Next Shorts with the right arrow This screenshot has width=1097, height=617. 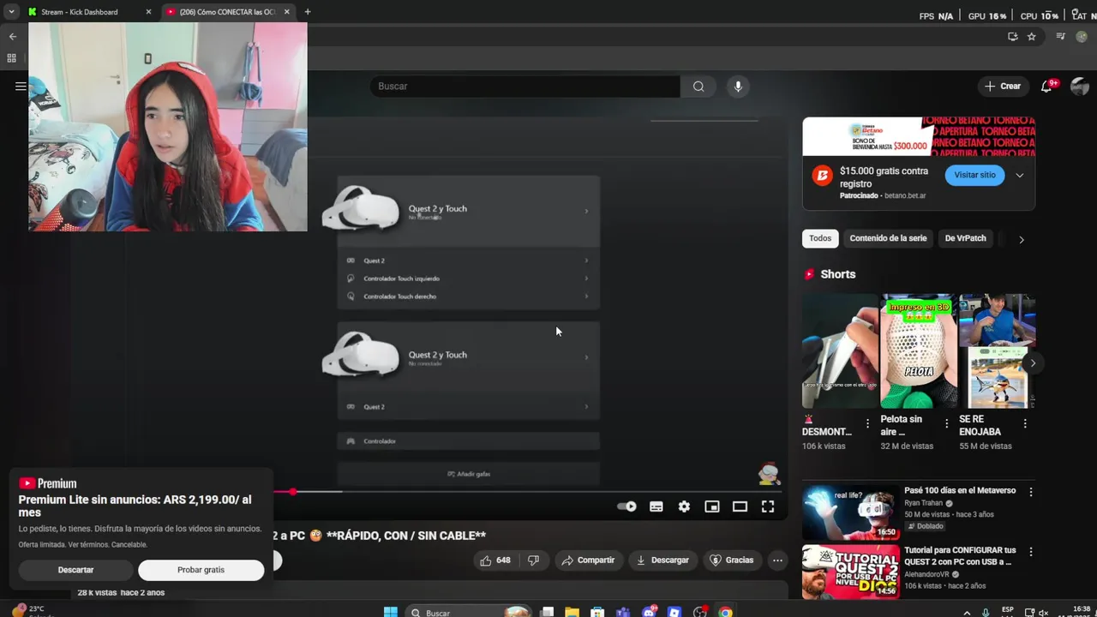(1033, 363)
